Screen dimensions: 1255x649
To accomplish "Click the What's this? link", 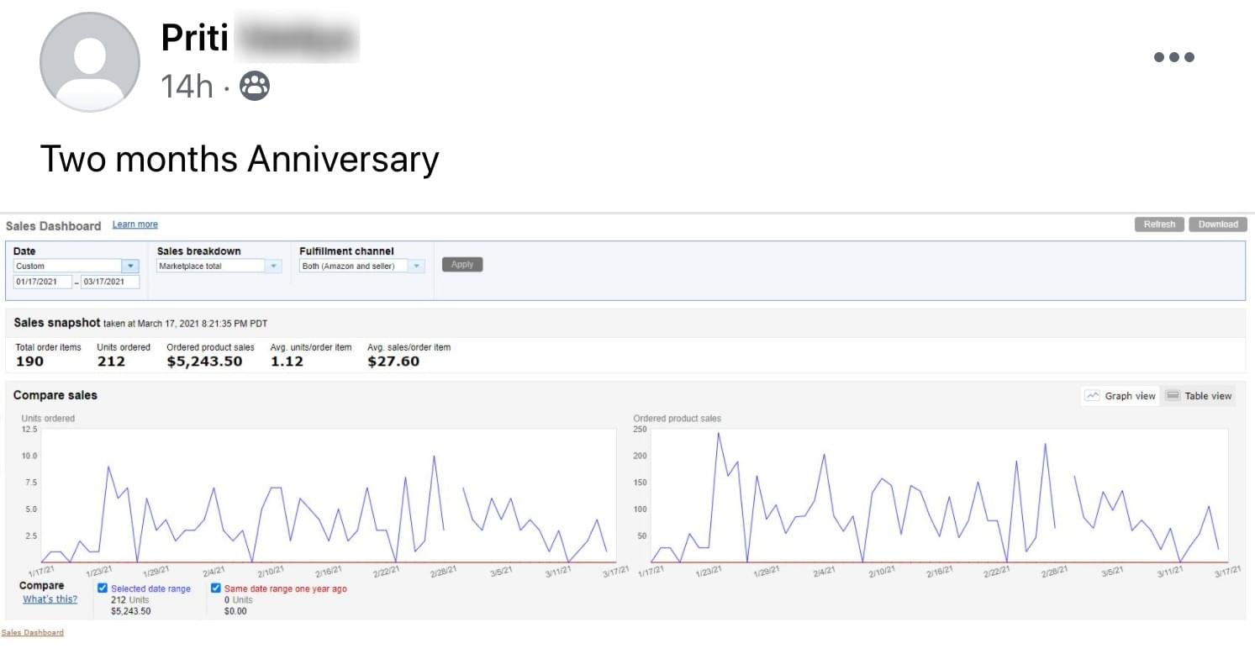I will pos(50,599).
